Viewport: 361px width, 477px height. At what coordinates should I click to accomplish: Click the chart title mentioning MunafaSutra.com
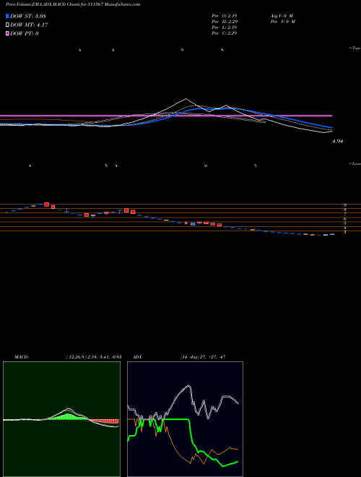tap(73, 5)
